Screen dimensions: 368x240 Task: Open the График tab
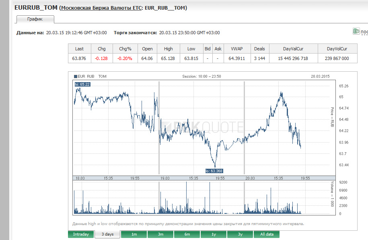tap(35, 19)
